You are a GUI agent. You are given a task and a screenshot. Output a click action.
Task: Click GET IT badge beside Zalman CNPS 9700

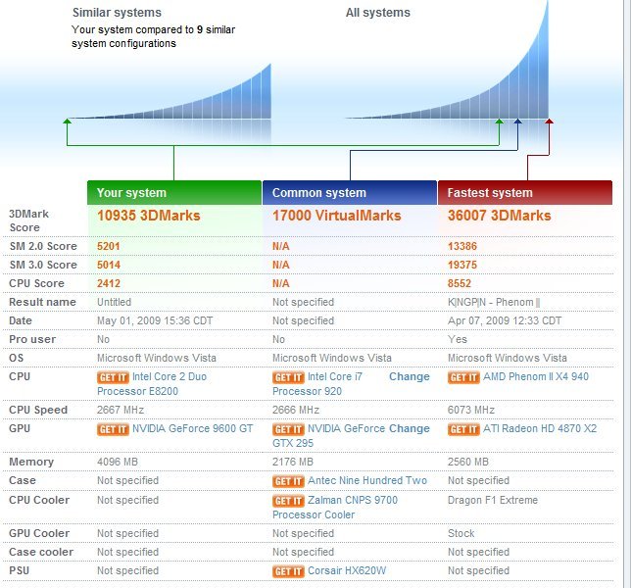(x=288, y=501)
